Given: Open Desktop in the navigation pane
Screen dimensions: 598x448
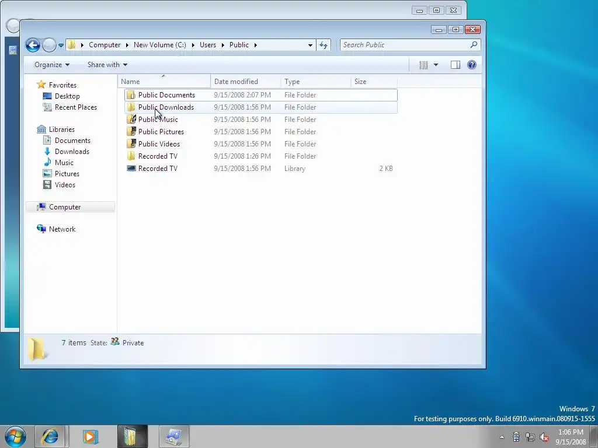Looking at the screenshot, I should coord(67,96).
